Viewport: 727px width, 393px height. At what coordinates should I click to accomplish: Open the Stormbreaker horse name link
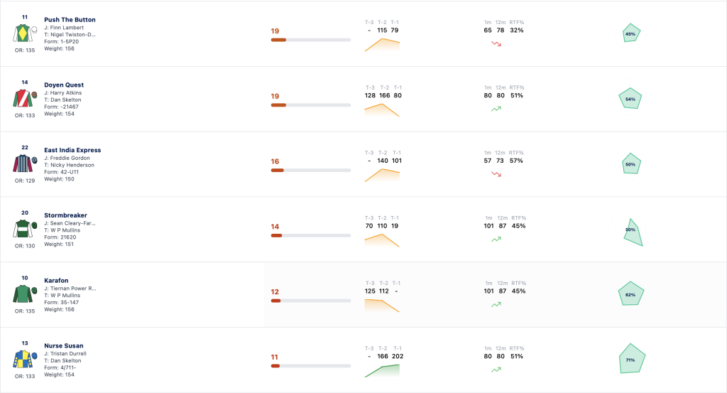pos(65,215)
